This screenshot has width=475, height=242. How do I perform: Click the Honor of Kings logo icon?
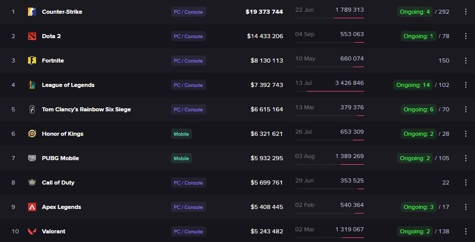point(32,134)
